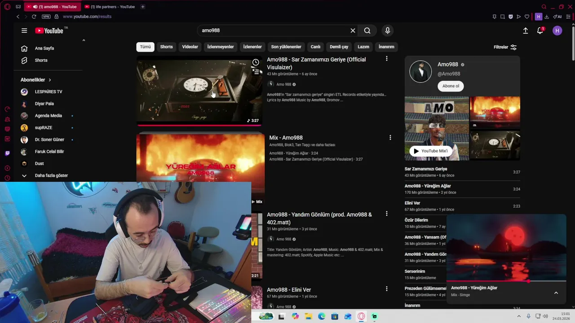This screenshot has width=575, height=323.
Task: Go to the YouTube logo home
Action: (x=49, y=31)
